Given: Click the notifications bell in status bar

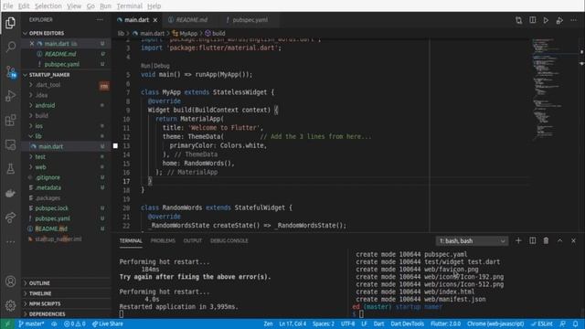Looking at the screenshot, I should click(x=575, y=324).
